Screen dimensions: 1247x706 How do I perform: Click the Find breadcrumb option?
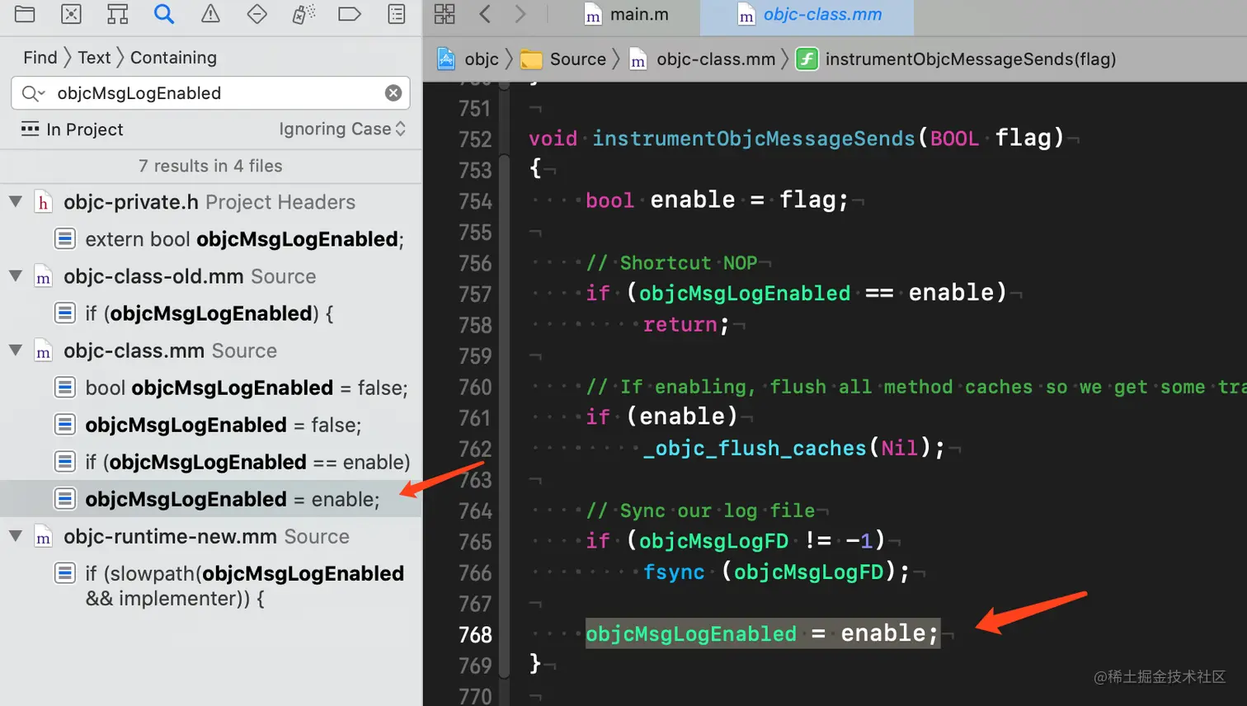(x=40, y=58)
